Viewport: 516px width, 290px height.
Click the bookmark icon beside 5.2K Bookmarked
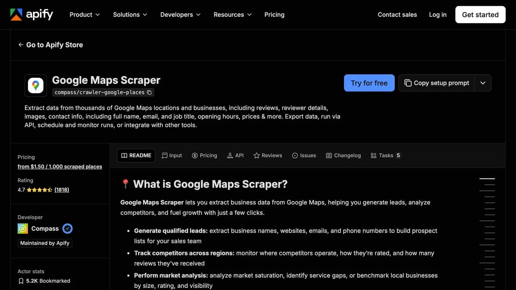coord(21,281)
